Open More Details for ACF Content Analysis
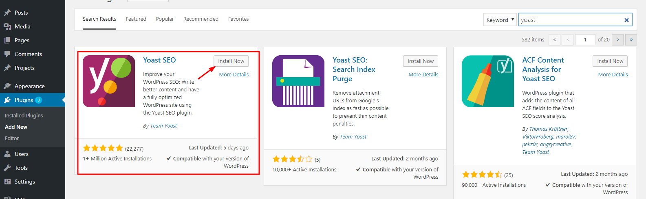Image resolution: width=646 pixels, height=199 pixels. point(613,74)
